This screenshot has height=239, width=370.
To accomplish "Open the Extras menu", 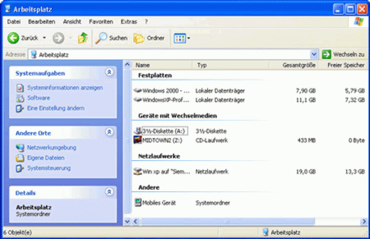I will (129, 22).
